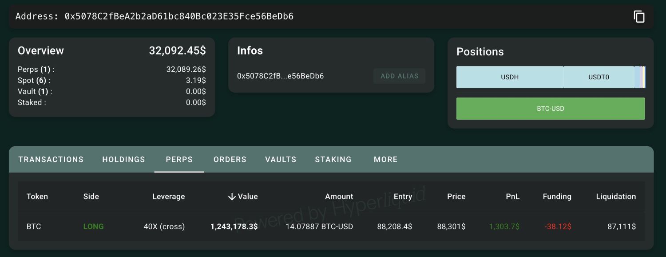Sort by the Entry column header
The height and width of the screenshot is (257, 666).
click(403, 196)
